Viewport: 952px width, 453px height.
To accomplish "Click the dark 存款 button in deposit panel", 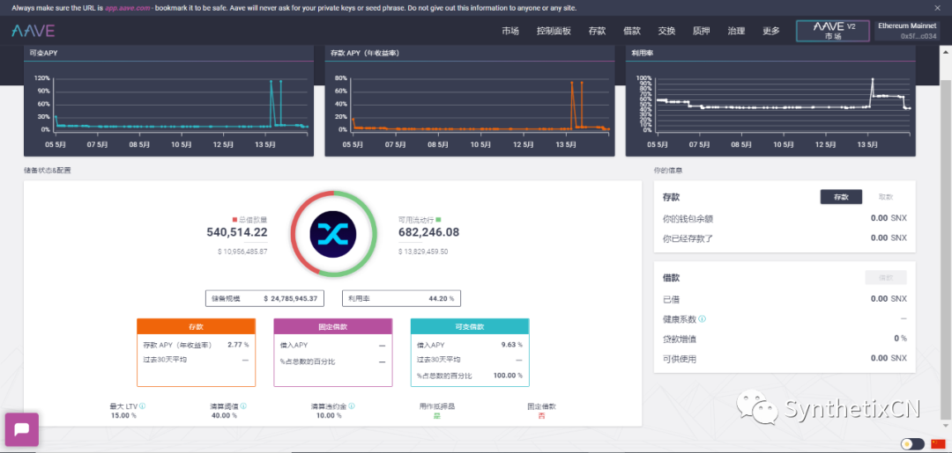I will pyautogui.click(x=841, y=197).
